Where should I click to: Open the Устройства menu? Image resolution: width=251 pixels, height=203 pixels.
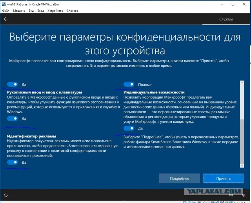click(x=55, y=11)
